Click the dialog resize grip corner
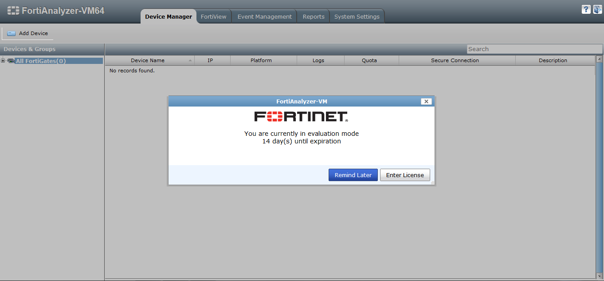604x281 pixels. (x=432, y=182)
